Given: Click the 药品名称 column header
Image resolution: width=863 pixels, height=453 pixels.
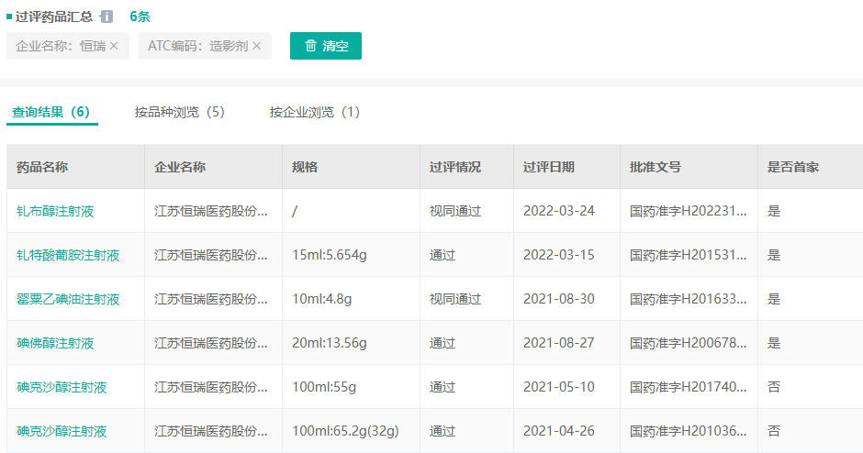Looking at the screenshot, I should pos(42,167).
